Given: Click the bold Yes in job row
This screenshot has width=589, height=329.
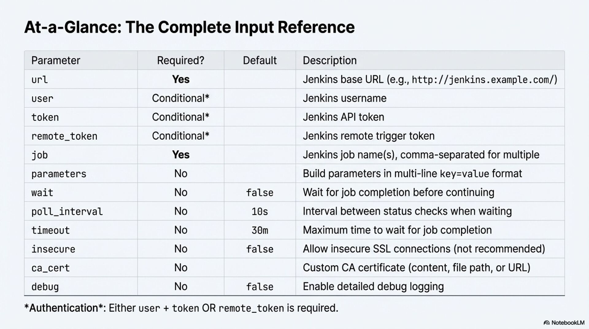Looking at the screenshot, I should click(181, 155).
